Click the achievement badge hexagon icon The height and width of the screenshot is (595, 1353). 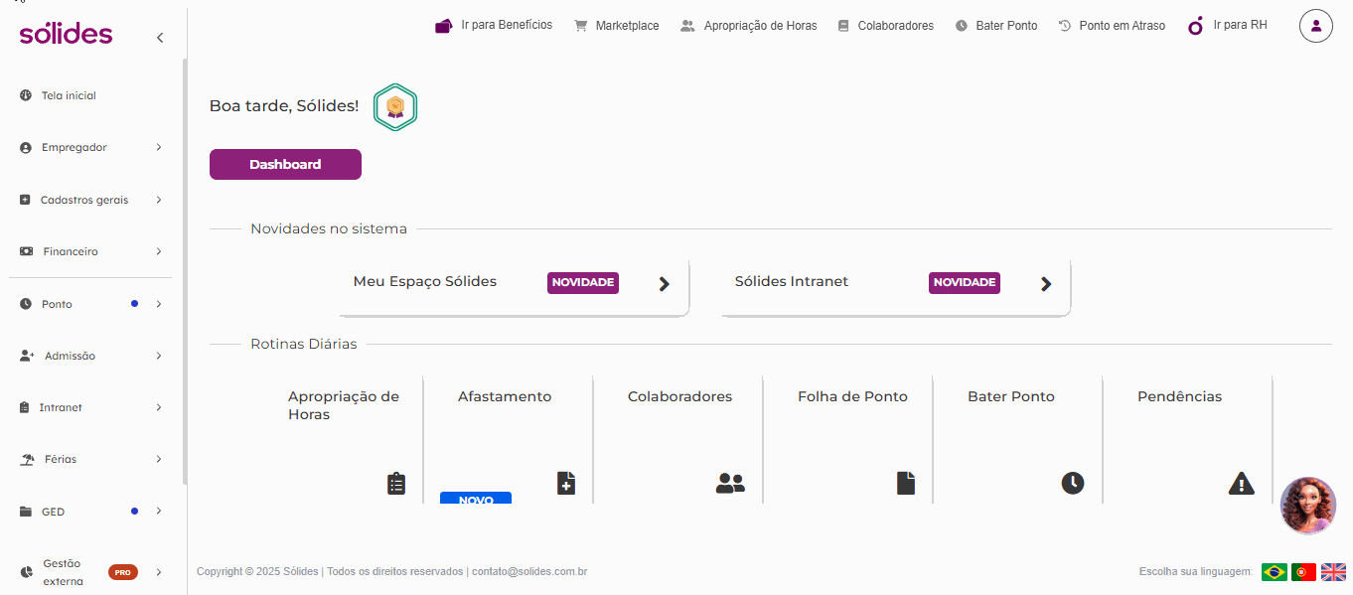pyautogui.click(x=394, y=107)
